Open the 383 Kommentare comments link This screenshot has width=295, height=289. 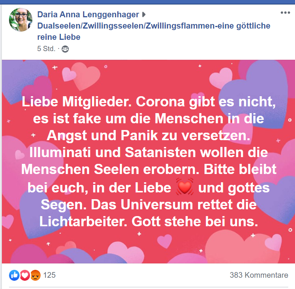coord(259,275)
